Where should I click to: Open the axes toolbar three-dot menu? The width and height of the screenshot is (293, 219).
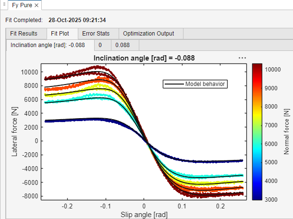[242, 58]
